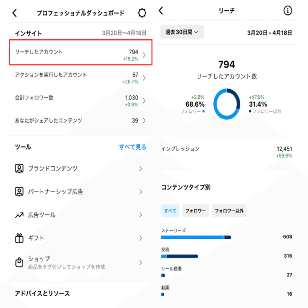Image resolution: width=308 pixels, height=308 pixels.
Task: Open アクションを実行したアカウント chevron
Action: pos(144,78)
